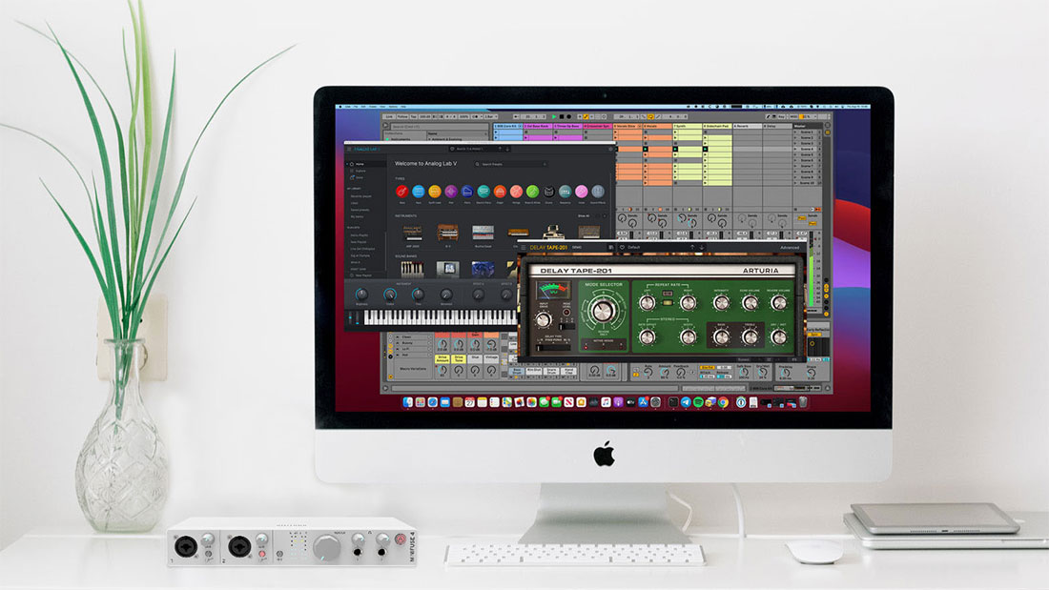Select the teal Electric Piano type icon

483,192
